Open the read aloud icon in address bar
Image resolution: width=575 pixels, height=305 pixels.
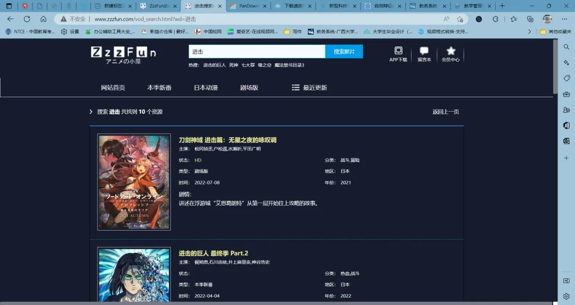446,19
